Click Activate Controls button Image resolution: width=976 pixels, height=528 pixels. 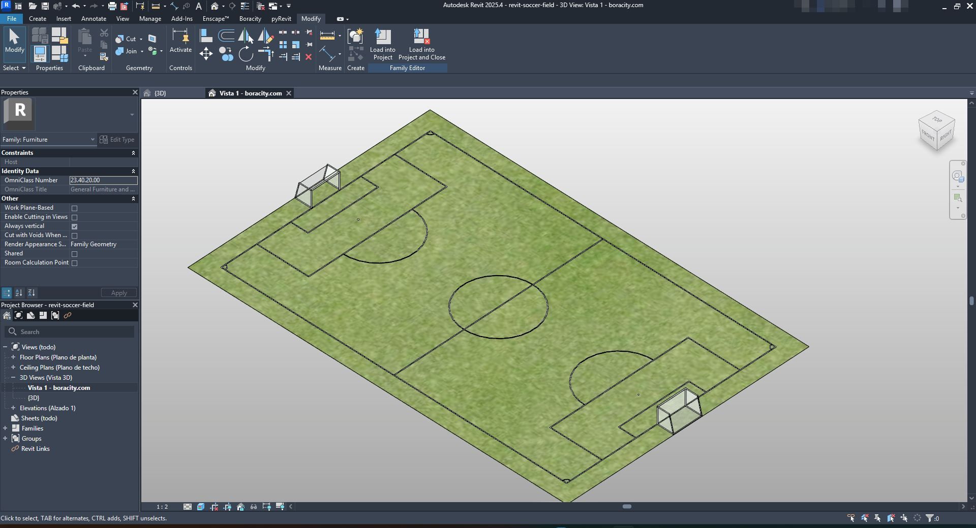(180, 41)
